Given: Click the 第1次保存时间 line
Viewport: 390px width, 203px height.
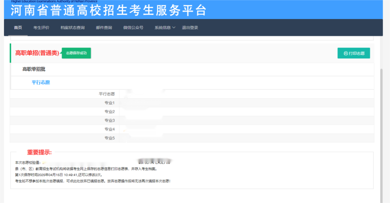Looking at the screenshot, I should pos(59,175).
